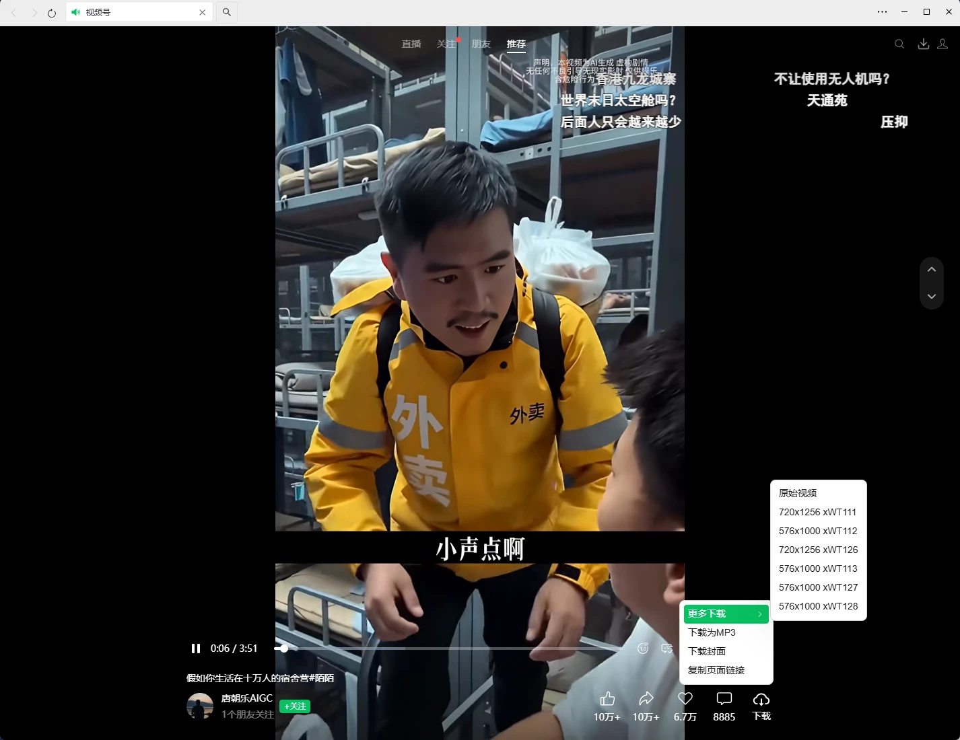Reload the page with refresh icon
The image size is (960, 740).
coord(52,12)
